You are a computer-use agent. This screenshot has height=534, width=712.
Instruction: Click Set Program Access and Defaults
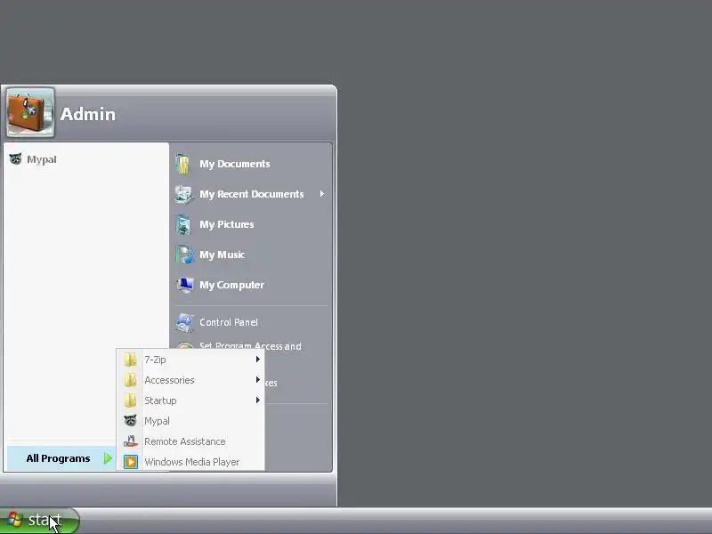click(x=250, y=345)
